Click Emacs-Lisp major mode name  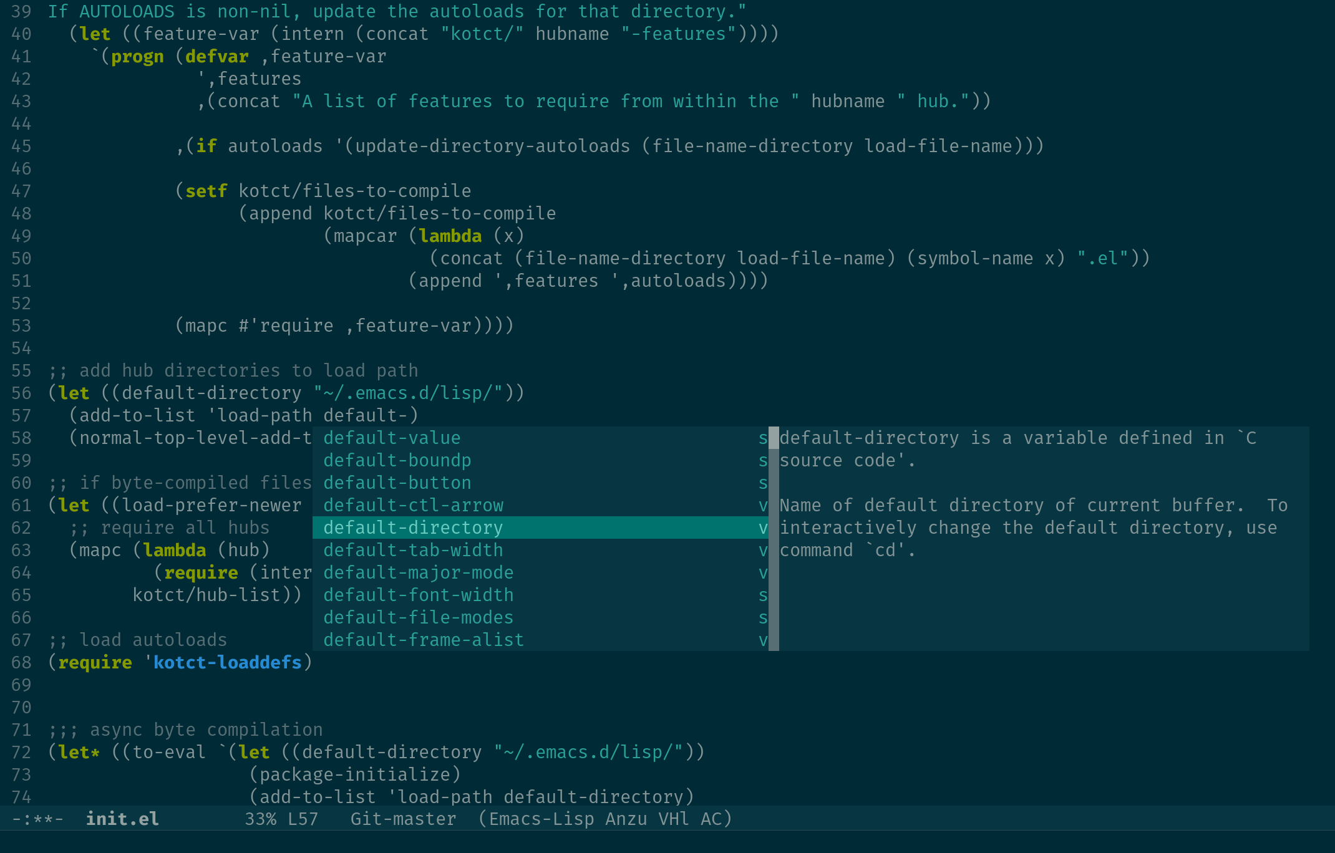[541, 819]
